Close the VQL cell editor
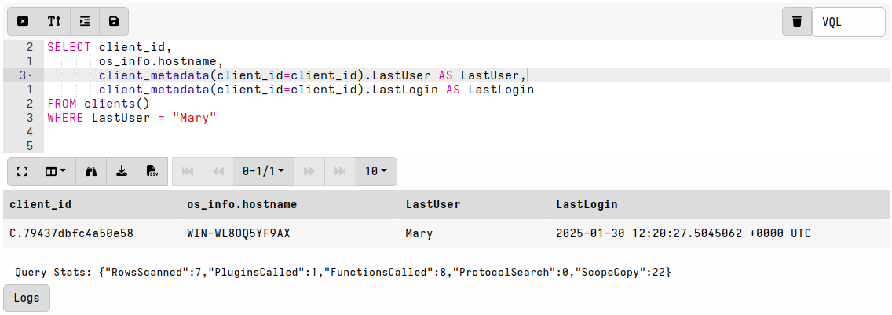The height and width of the screenshot is (315, 892). (23, 22)
